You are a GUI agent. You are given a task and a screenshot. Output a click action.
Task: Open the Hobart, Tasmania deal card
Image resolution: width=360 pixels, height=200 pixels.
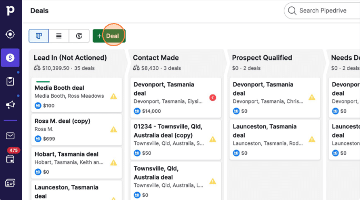click(x=76, y=163)
